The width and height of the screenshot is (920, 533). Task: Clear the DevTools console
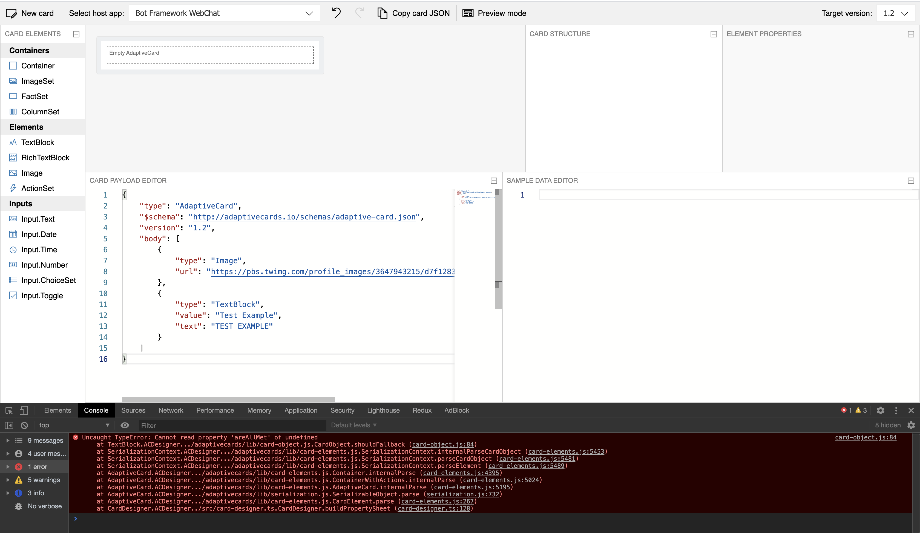pyautogui.click(x=24, y=425)
